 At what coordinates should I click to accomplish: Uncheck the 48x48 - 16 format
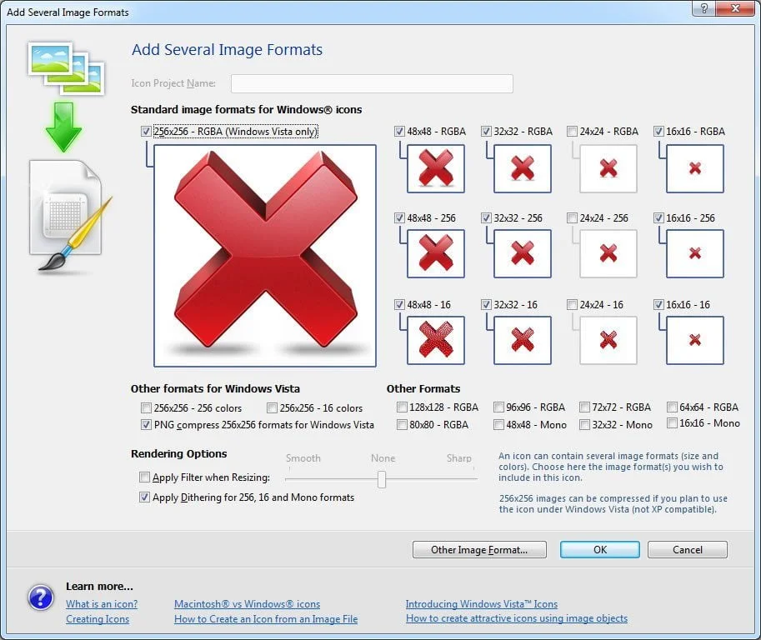[x=399, y=304]
